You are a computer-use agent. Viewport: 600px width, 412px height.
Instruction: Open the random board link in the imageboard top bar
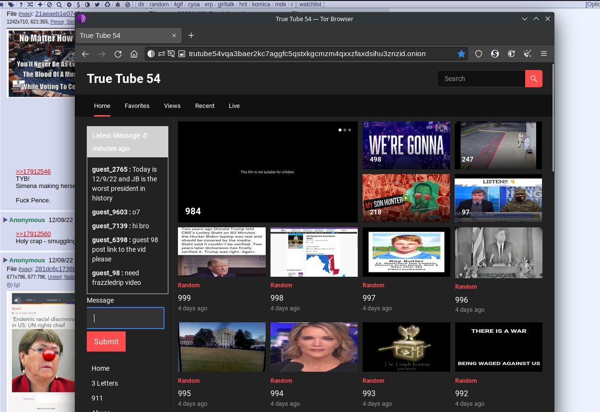click(x=159, y=4)
